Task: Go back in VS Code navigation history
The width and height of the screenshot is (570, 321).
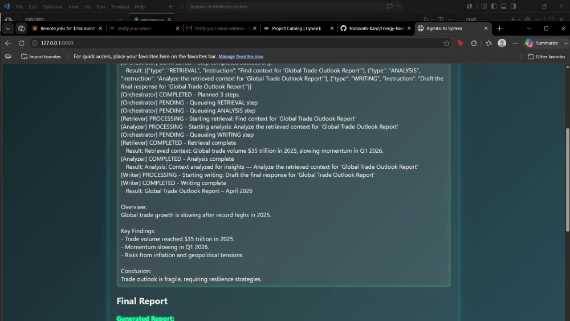Action: (x=171, y=6)
